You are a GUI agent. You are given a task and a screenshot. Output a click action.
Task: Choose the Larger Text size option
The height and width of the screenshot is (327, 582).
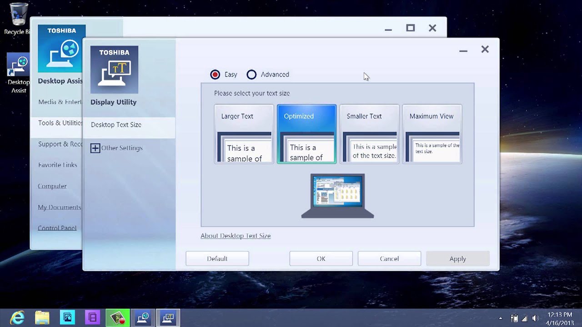point(244,134)
